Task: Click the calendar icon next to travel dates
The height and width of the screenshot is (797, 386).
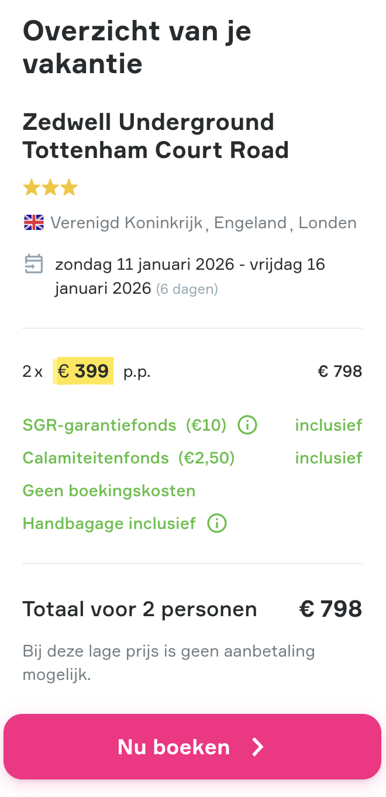Action: (33, 264)
